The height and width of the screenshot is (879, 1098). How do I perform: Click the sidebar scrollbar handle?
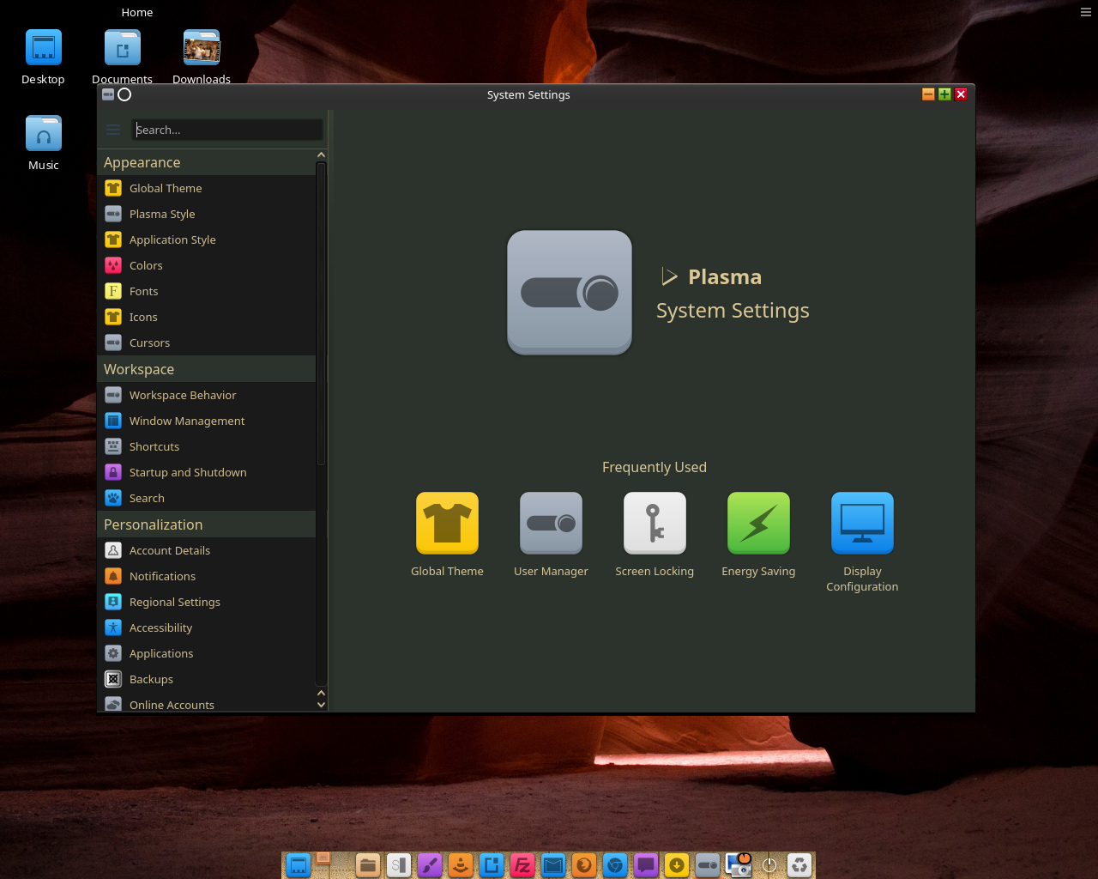pos(321,314)
